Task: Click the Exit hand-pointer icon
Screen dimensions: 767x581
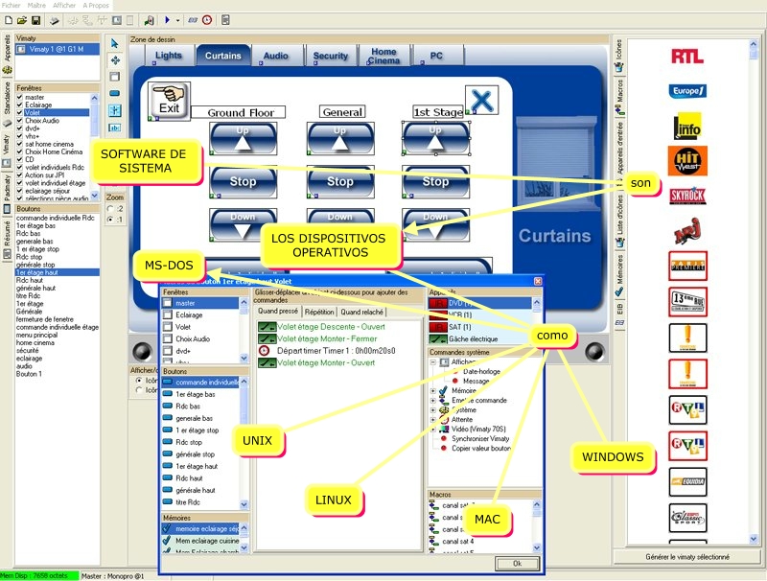Action: click(x=170, y=102)
